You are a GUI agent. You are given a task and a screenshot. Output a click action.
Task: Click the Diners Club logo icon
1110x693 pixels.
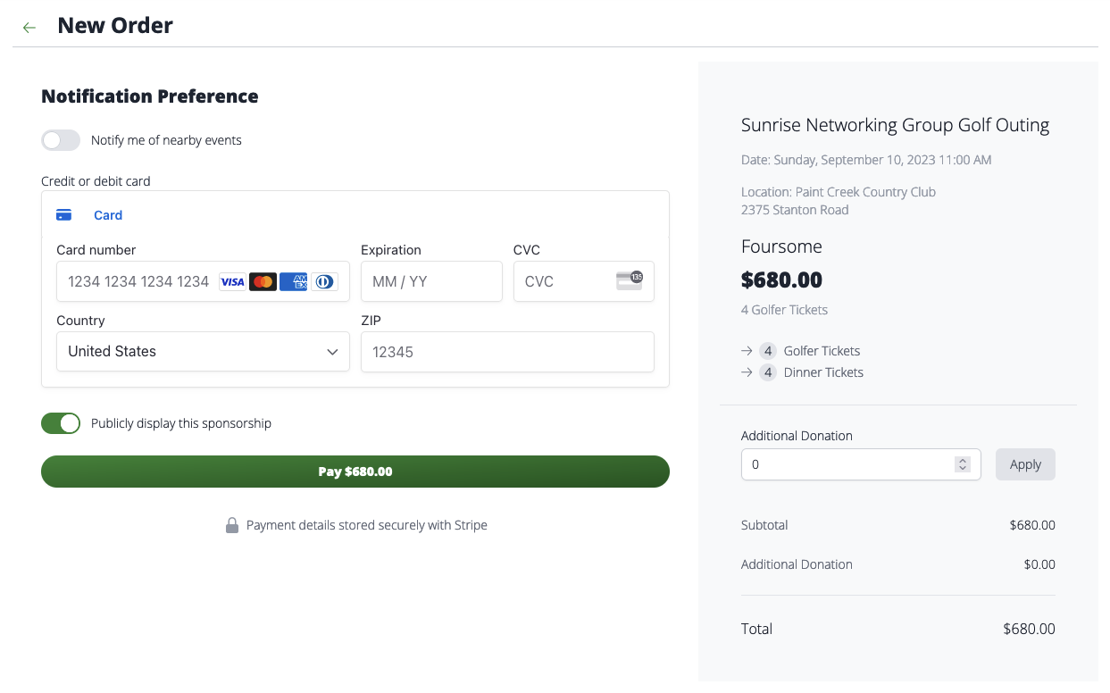point(324,282)
